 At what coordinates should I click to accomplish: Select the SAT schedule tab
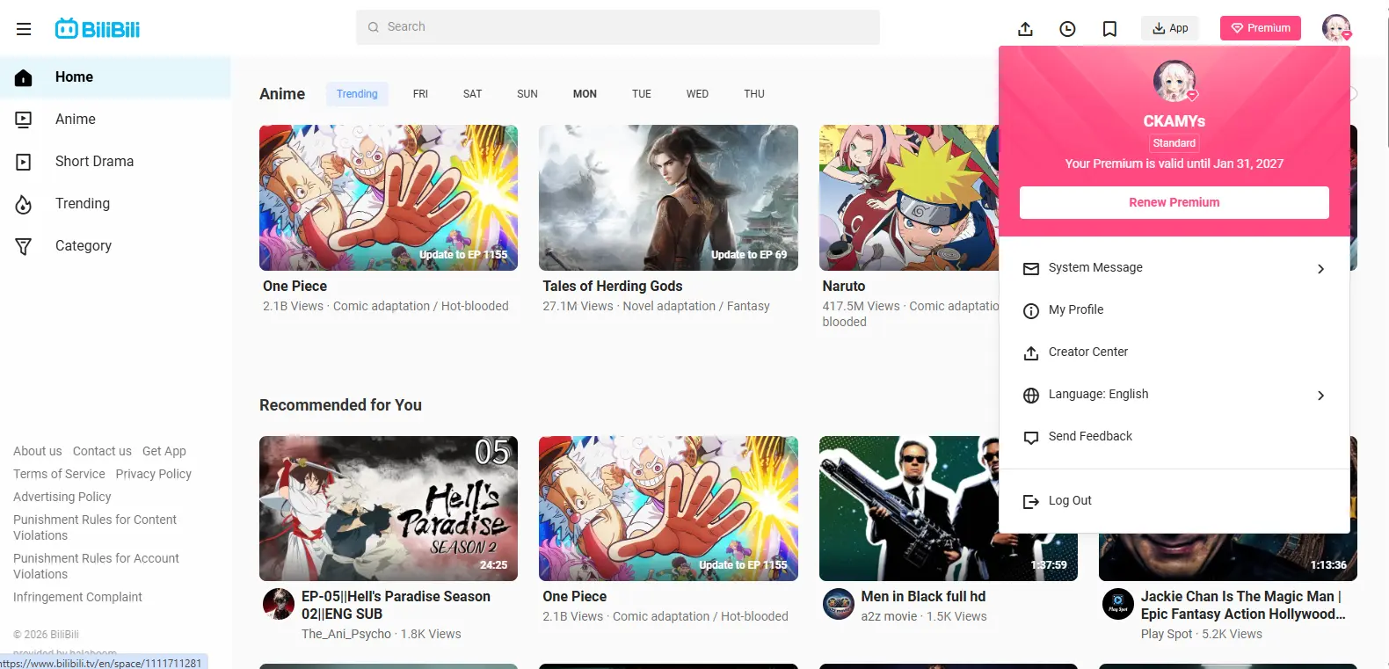(472, 94)
